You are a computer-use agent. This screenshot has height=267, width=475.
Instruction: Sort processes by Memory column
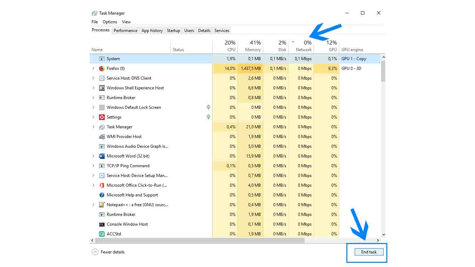250,46
